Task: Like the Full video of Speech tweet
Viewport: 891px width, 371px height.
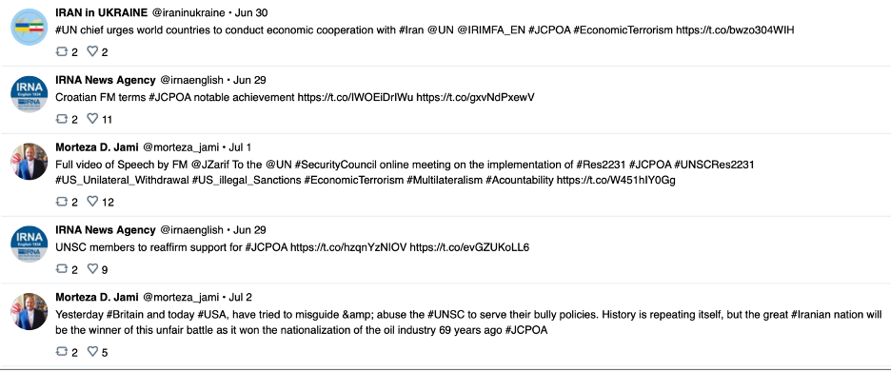Action: coord(92,202)
